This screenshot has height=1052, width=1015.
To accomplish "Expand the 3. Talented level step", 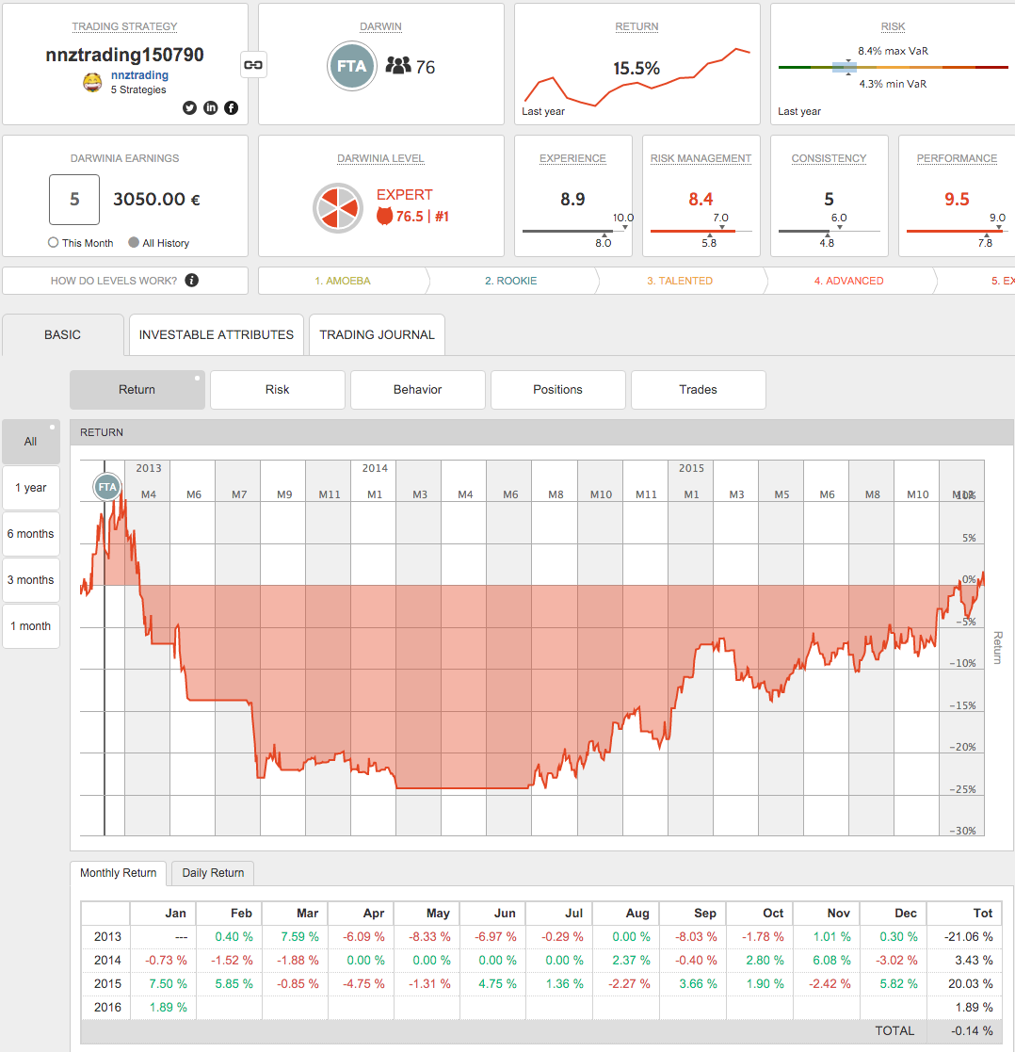I will [x=679, y=281].
